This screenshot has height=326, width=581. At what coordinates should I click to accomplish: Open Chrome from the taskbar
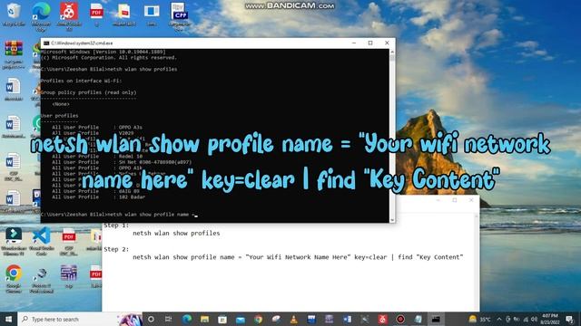[258, 319]
